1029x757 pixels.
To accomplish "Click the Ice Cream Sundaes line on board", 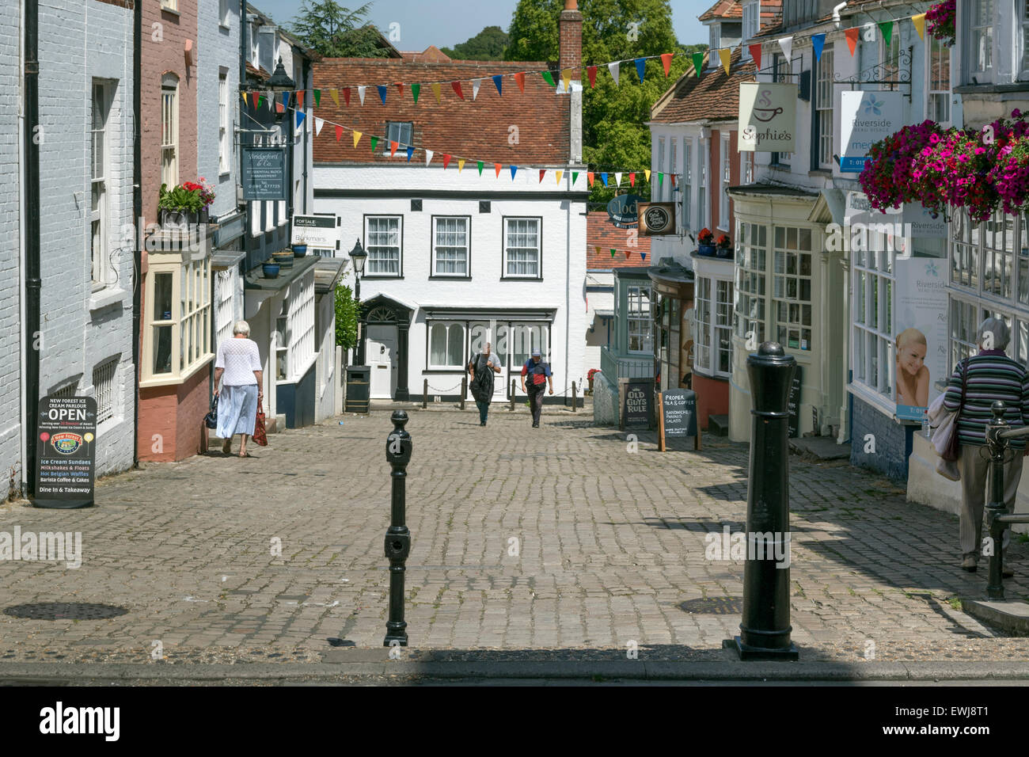I will (x=66, y=462).
